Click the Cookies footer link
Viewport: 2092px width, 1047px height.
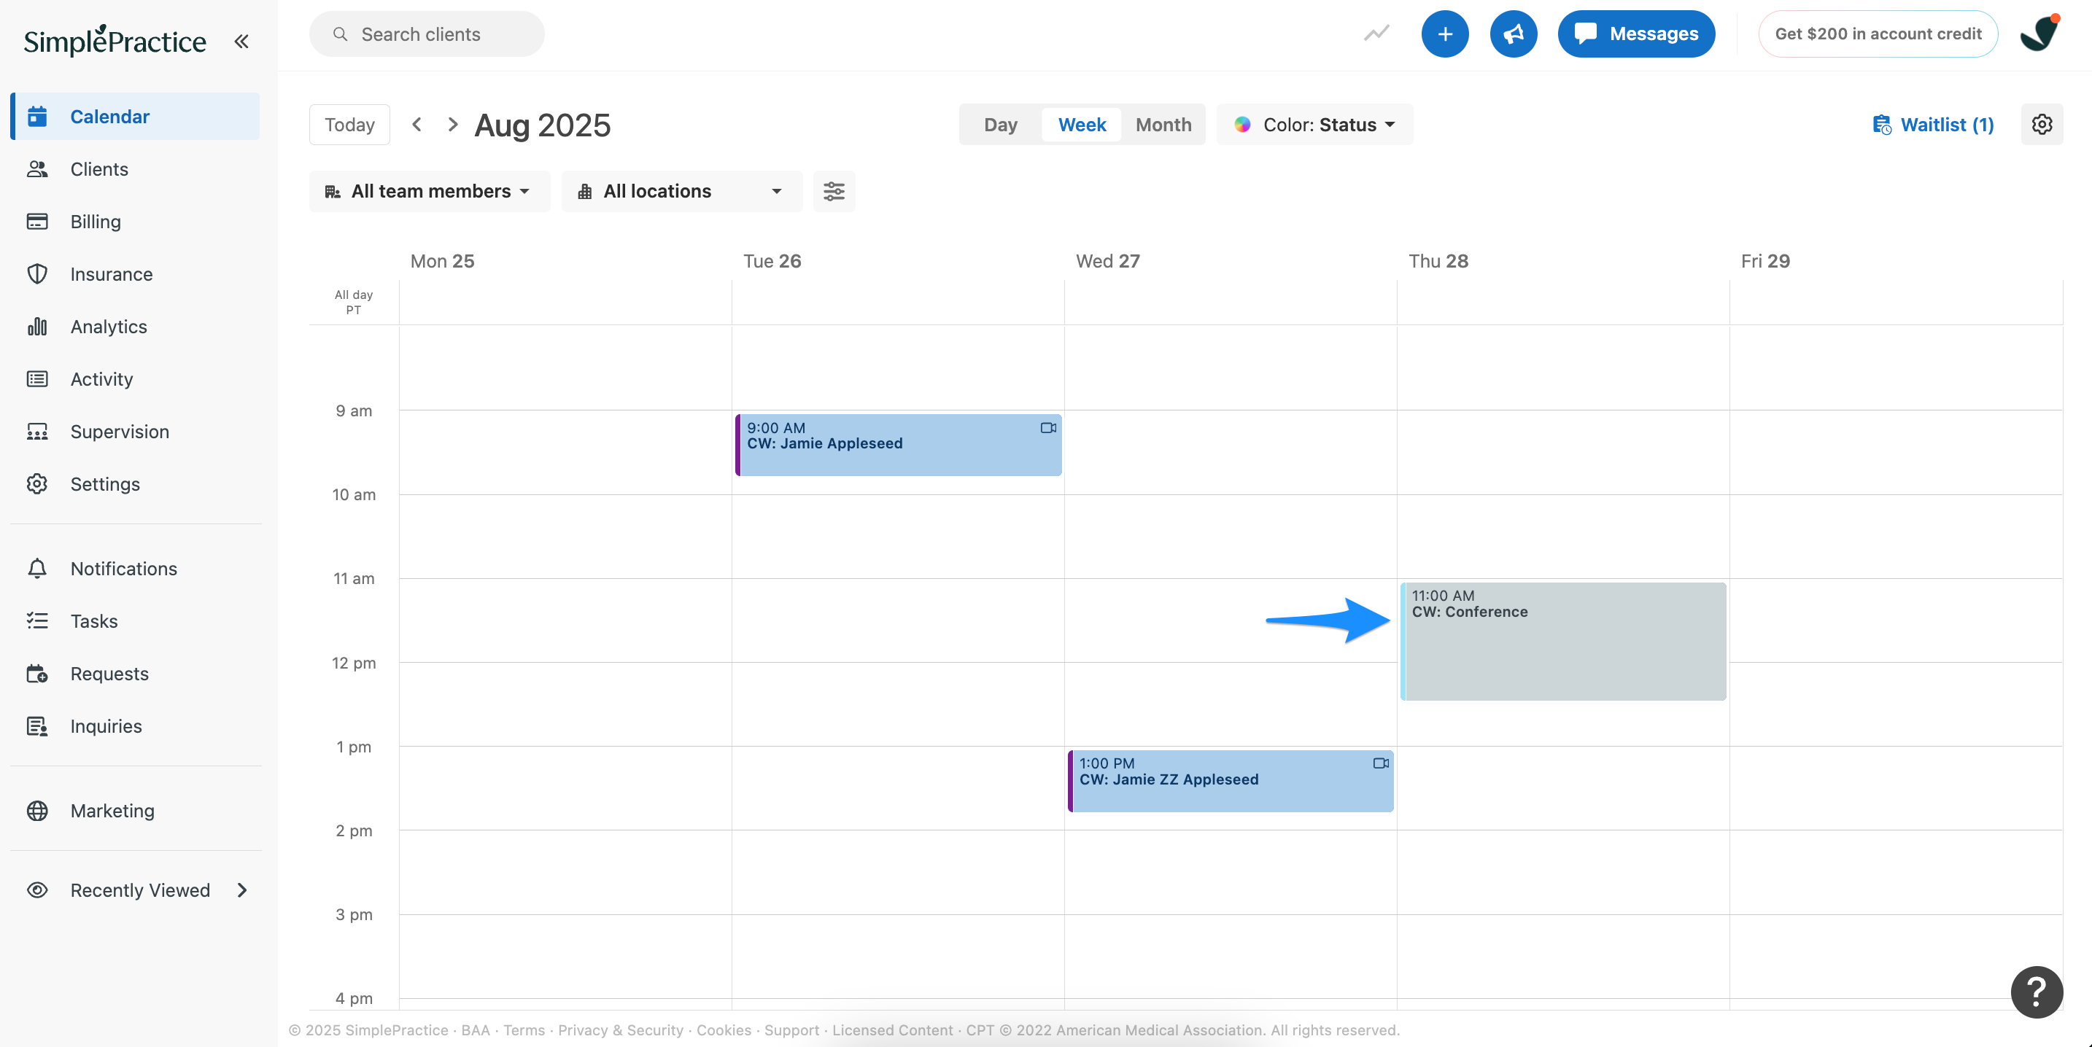click(724, 1030)
